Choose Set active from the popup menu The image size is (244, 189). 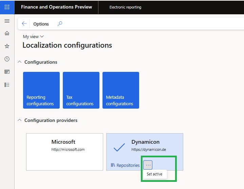154,174
